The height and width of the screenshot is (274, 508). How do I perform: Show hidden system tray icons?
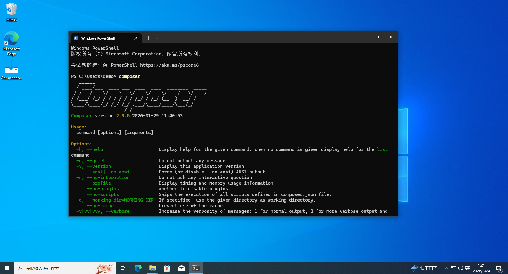446,268
